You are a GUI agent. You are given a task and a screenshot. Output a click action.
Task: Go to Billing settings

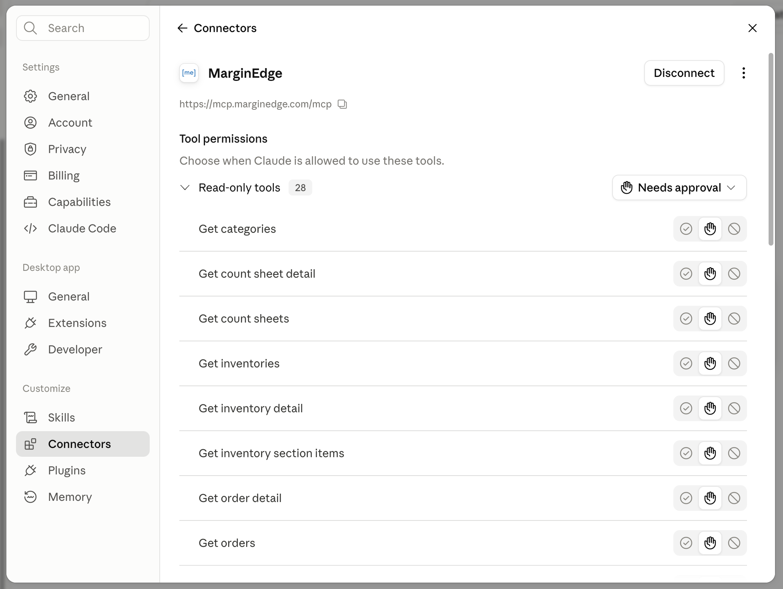(x=83, y=175)
